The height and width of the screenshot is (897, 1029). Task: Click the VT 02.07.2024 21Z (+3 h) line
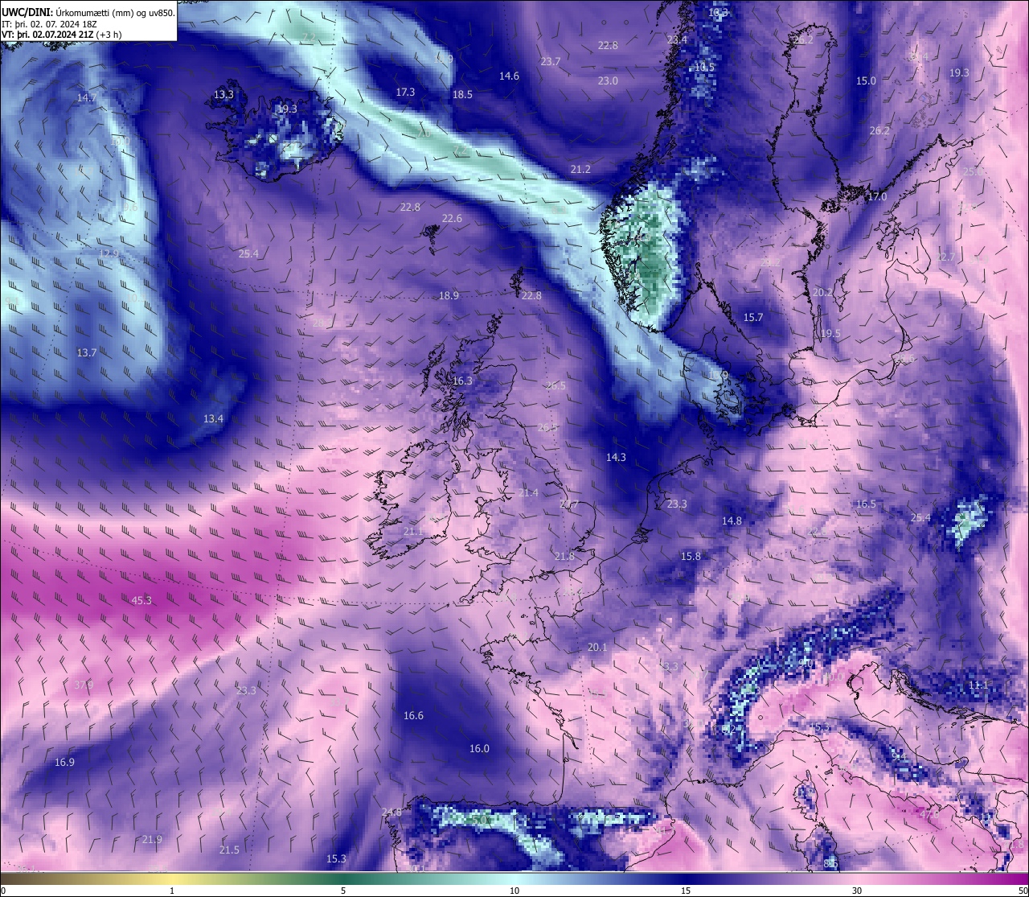(x=62, y=35)
